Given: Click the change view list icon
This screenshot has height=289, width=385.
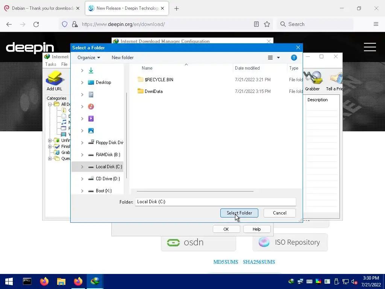Looking at the screenshot, I should [270, 58].
